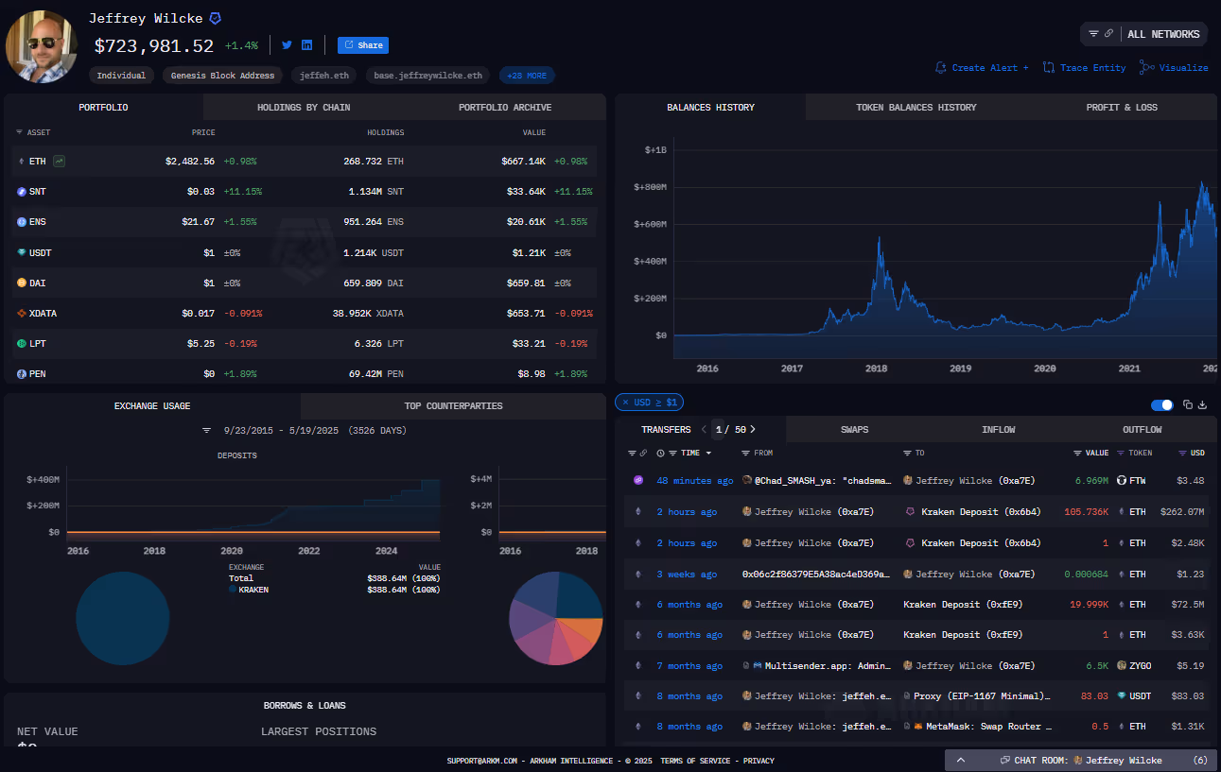
Task: Click the link icon beside ALL NETWORKS
Action: click(x=1108, y=34)
